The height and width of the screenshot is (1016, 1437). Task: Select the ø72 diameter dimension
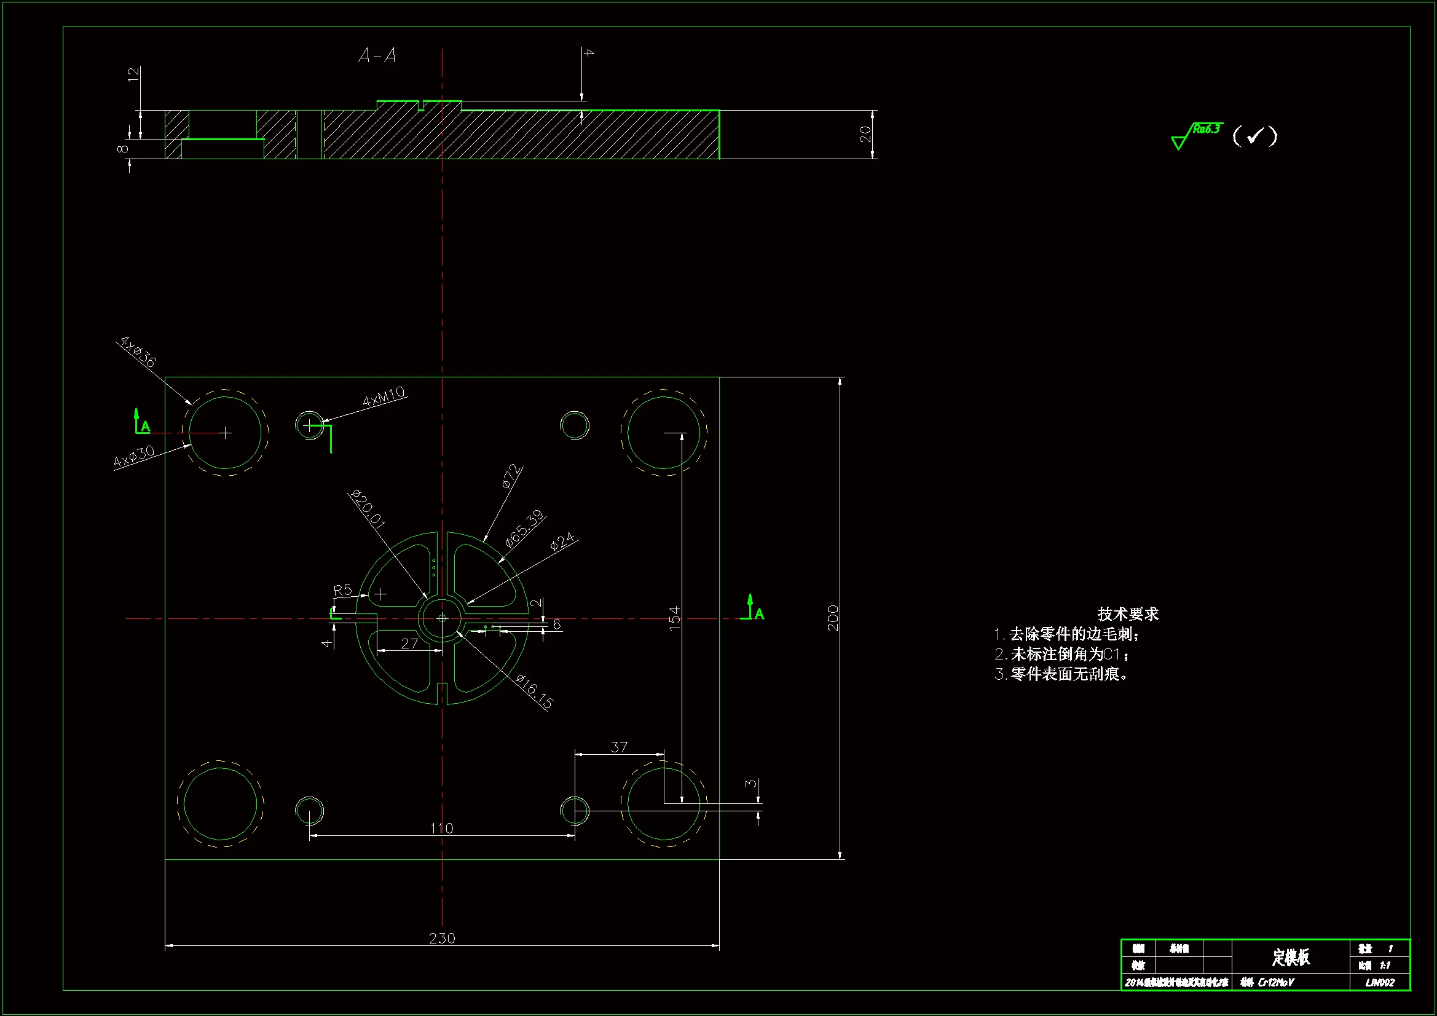click(x=511, y=476)
